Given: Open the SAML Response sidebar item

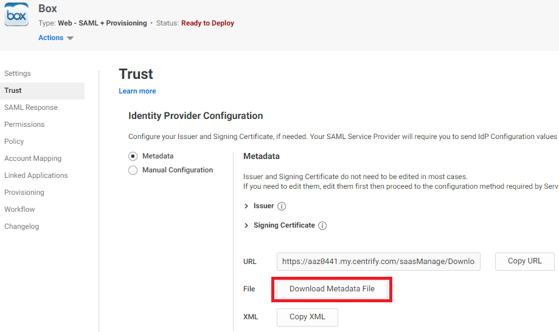Looking at the screenshot, I should (x=30, y=107).
